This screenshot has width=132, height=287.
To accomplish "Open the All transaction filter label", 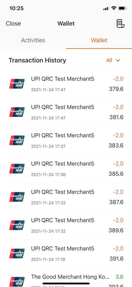I will tap(109, 60).
